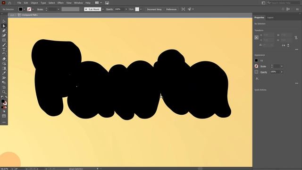
Task: Open the Effect menu
Action: (60, 3)
